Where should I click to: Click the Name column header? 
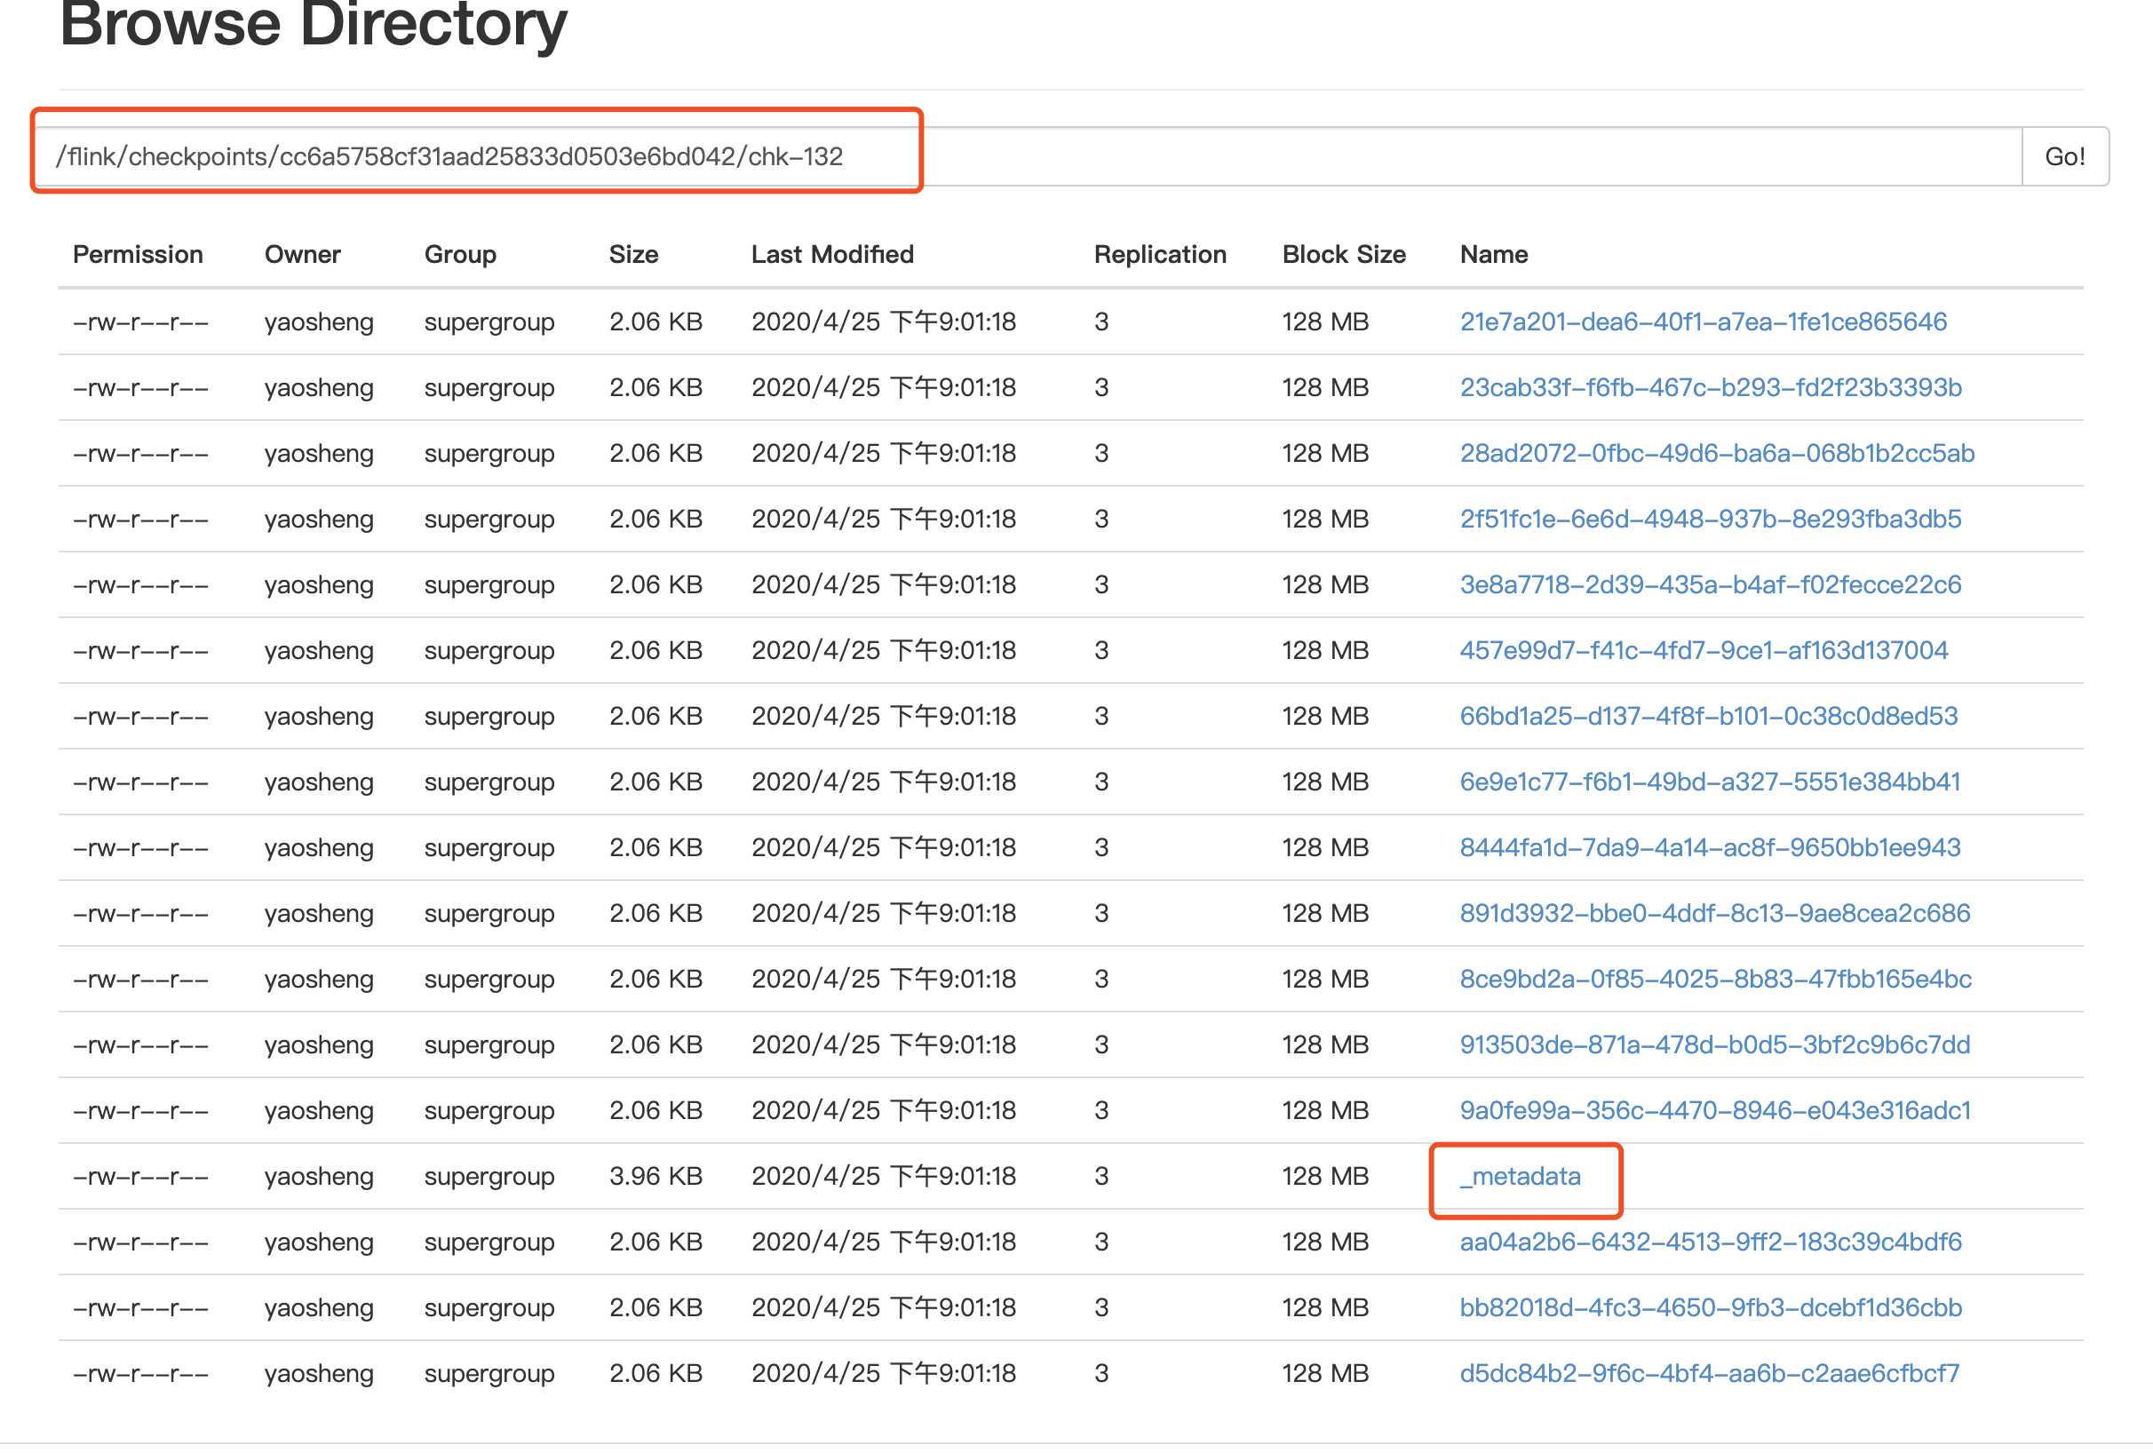coord(1493,255)
